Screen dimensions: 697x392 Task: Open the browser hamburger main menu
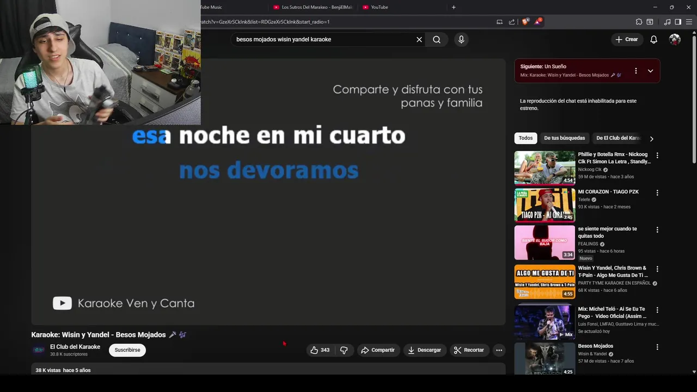tap(689, 22)
